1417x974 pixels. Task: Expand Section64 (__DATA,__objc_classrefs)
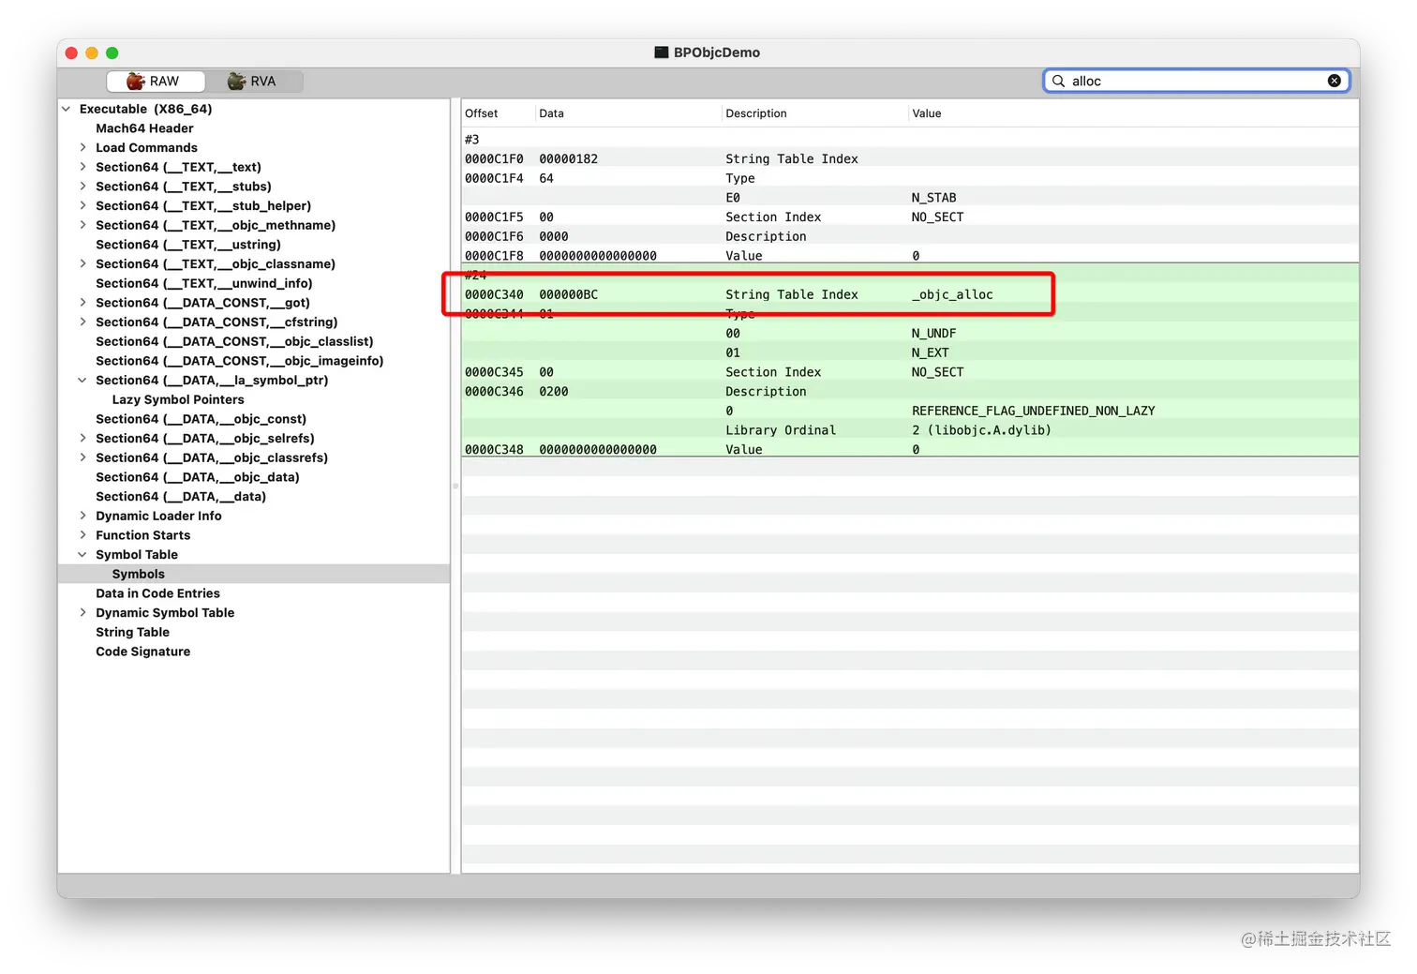pos(82,457)
